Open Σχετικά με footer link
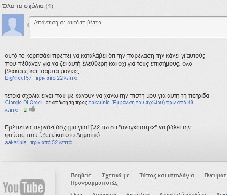The height and width of the screenshot is (195, 227). click(116, 176)
